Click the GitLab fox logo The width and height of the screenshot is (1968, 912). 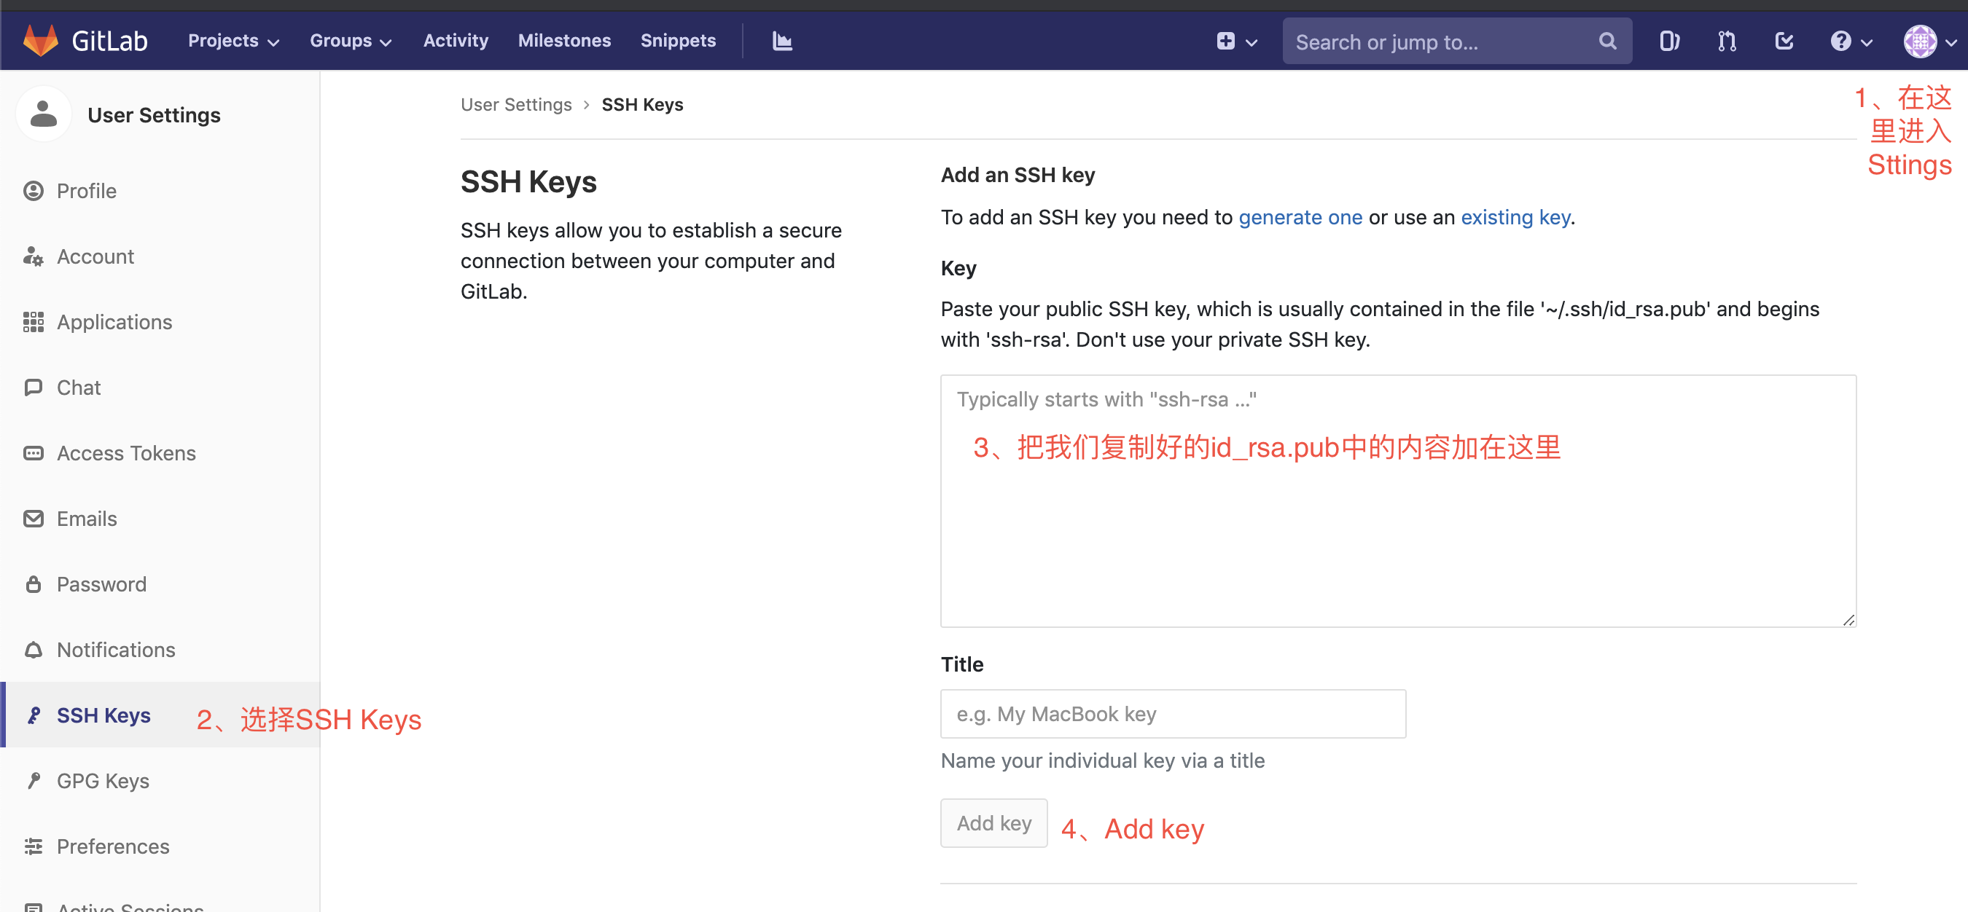(x=41, y=41)
